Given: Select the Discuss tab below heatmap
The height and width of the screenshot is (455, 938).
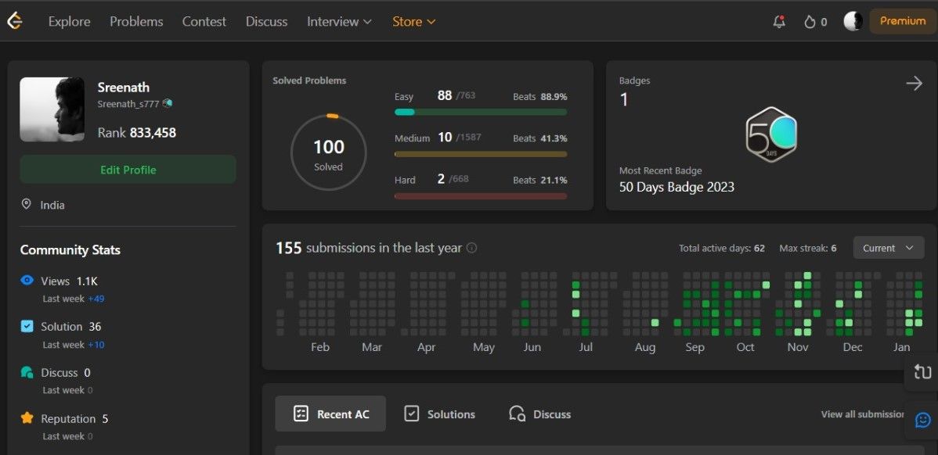Looking at the screenshot, I should [539, 414].
